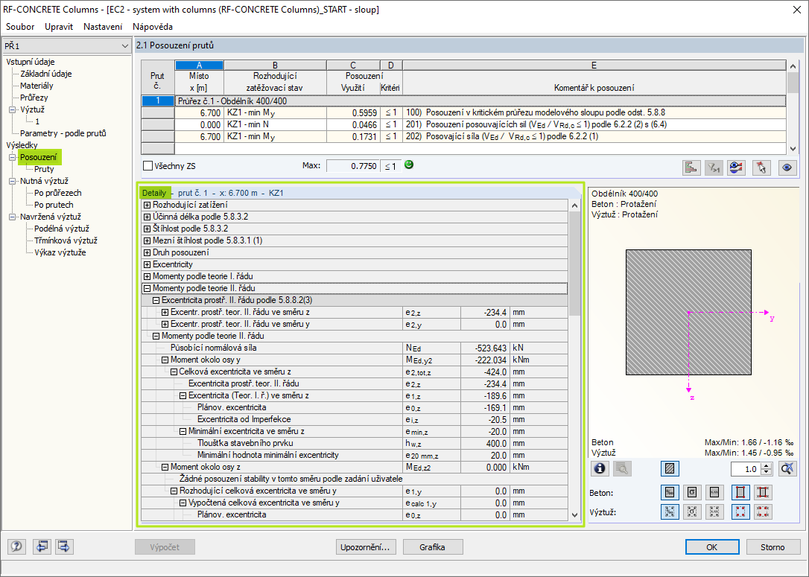Select Průřezy in navigator

pyautogui.click(x=34, y=97)
